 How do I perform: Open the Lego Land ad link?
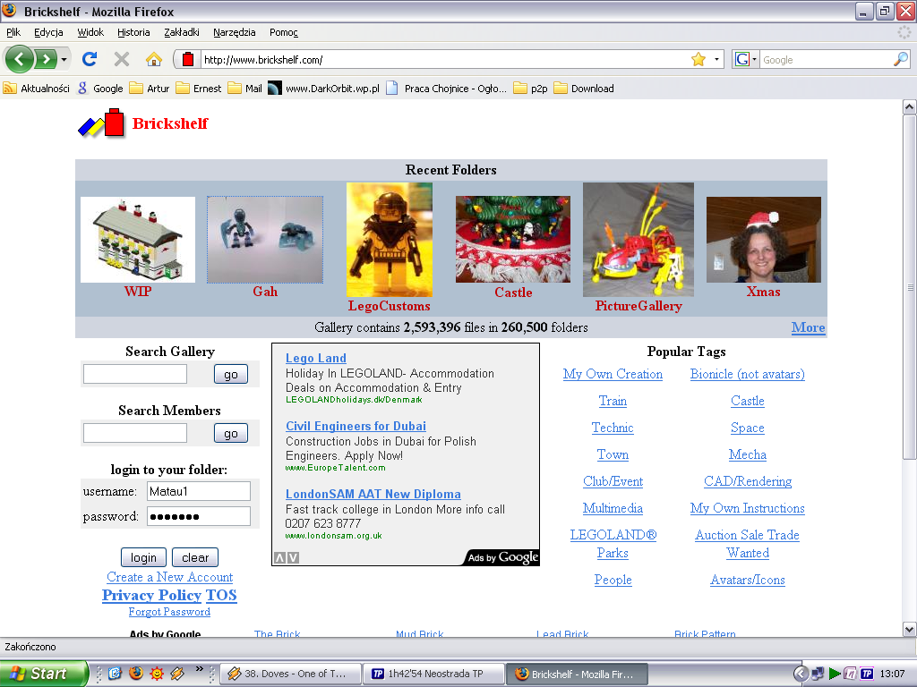tap(316, 358)
